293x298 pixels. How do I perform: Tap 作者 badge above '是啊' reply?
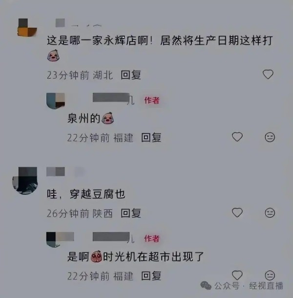[152, 239]
